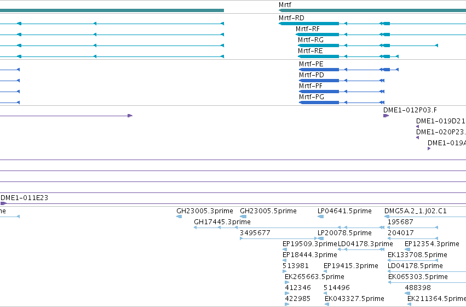Viewport: 466px width, 307px height.
Task: Select the EP12354.3prime EST label
Action: coord(432,244)
